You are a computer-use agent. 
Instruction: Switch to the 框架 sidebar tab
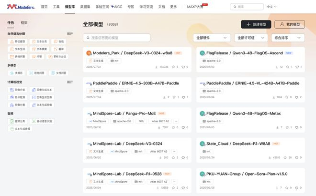click(x=24, y=23)
